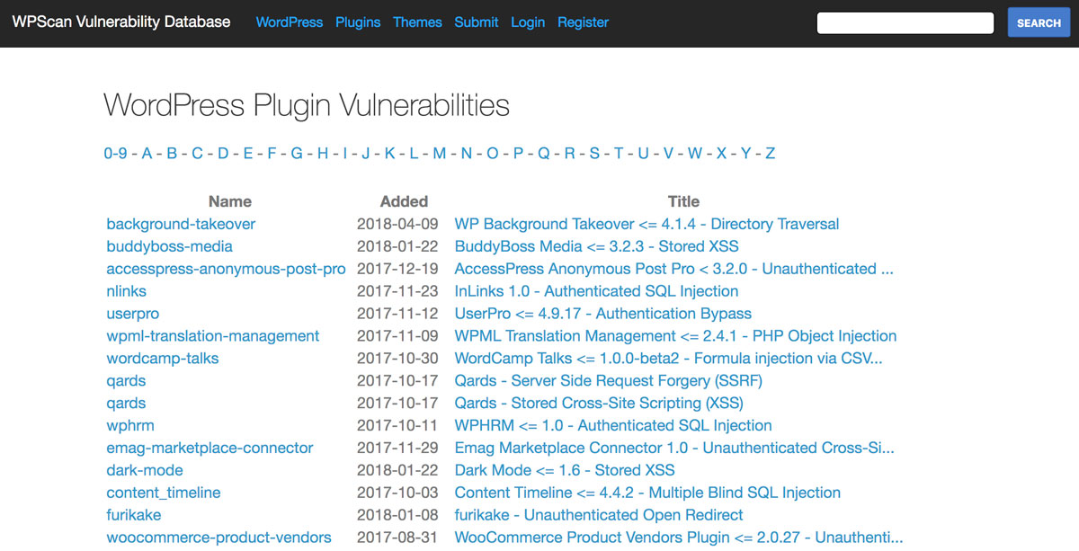
Task: Filter plugins by letter W
Action: point(695,154)
